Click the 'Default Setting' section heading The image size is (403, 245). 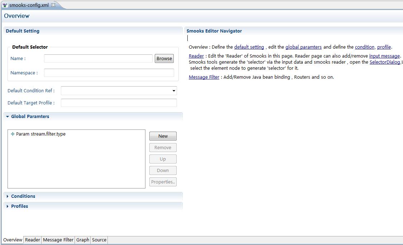(23, 31)
